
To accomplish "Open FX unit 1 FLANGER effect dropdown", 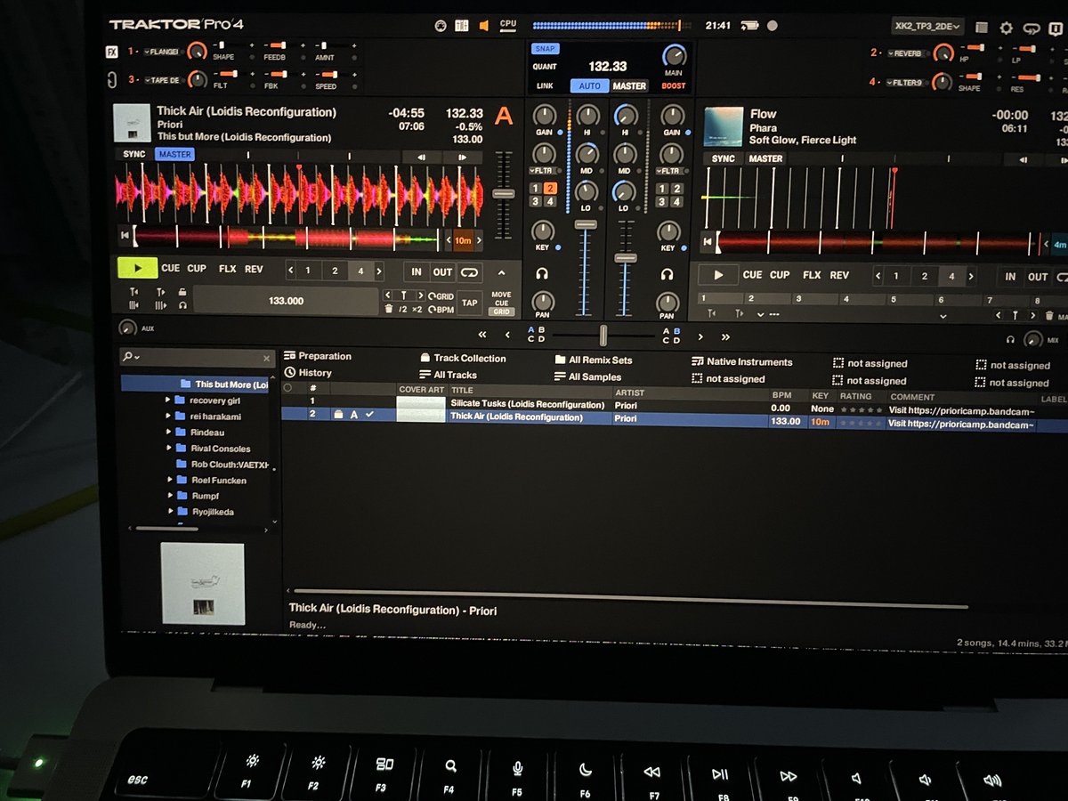I will [160, 51].
